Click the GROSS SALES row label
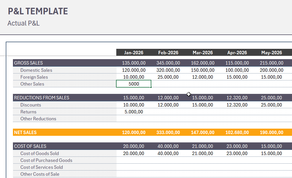Screen dimensions: 292x178 (28, 63)
